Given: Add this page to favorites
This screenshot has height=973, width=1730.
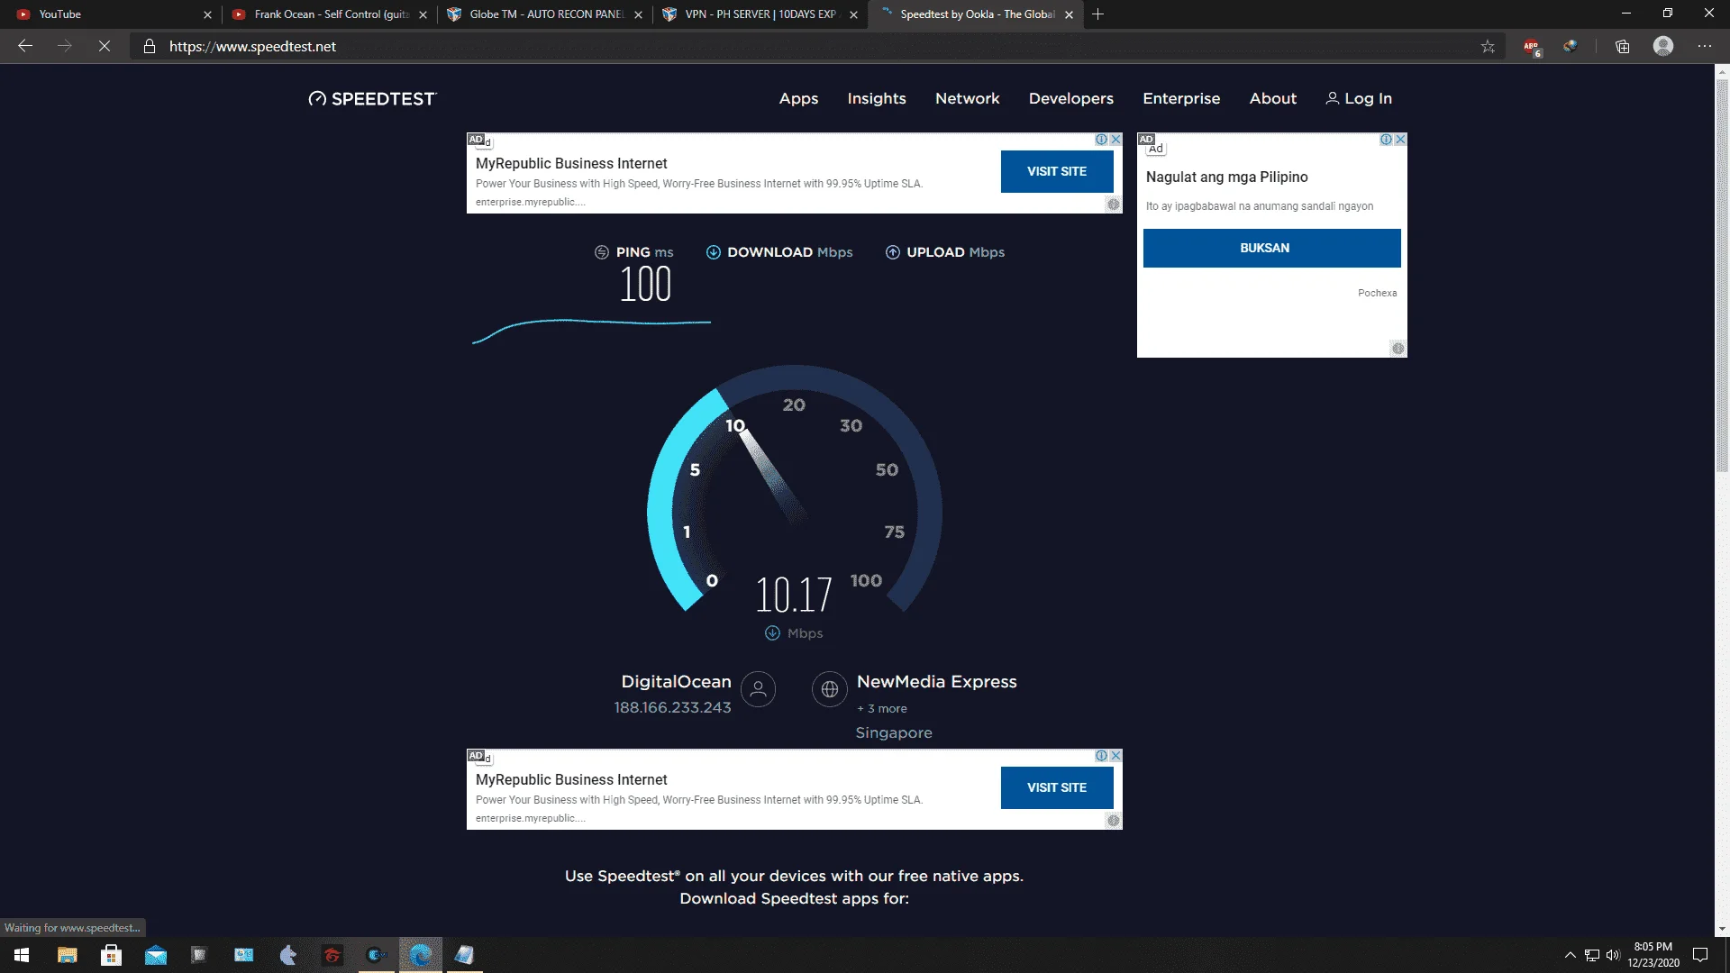Looking at the screenshot, I should [x=1488, y=46].
